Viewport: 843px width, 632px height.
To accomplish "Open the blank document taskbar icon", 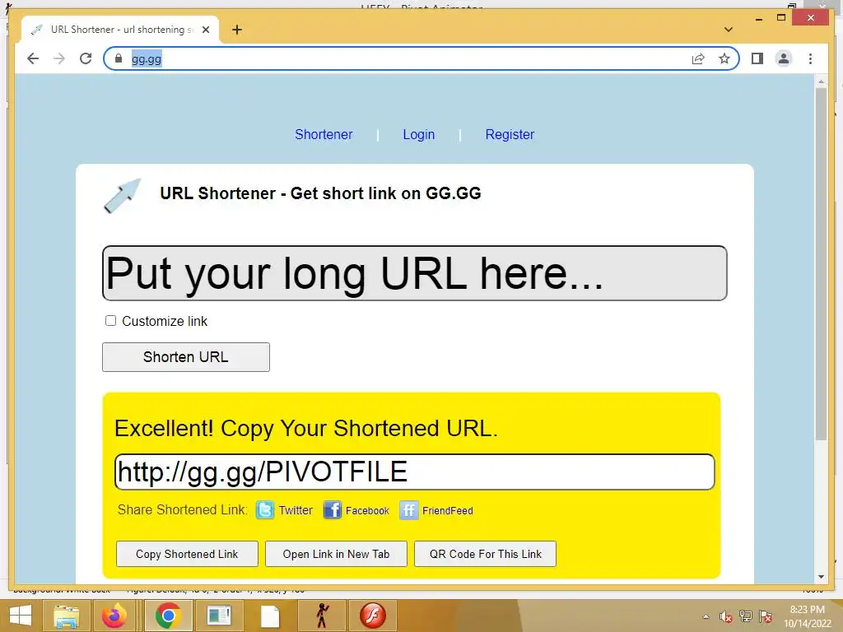I will [x=270, y=616].
